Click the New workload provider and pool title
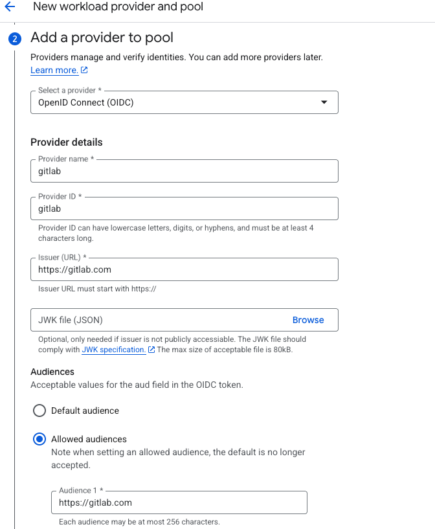The height and width of the screenshot is (529, 435). pyautogui.click(x=117, y=7)
